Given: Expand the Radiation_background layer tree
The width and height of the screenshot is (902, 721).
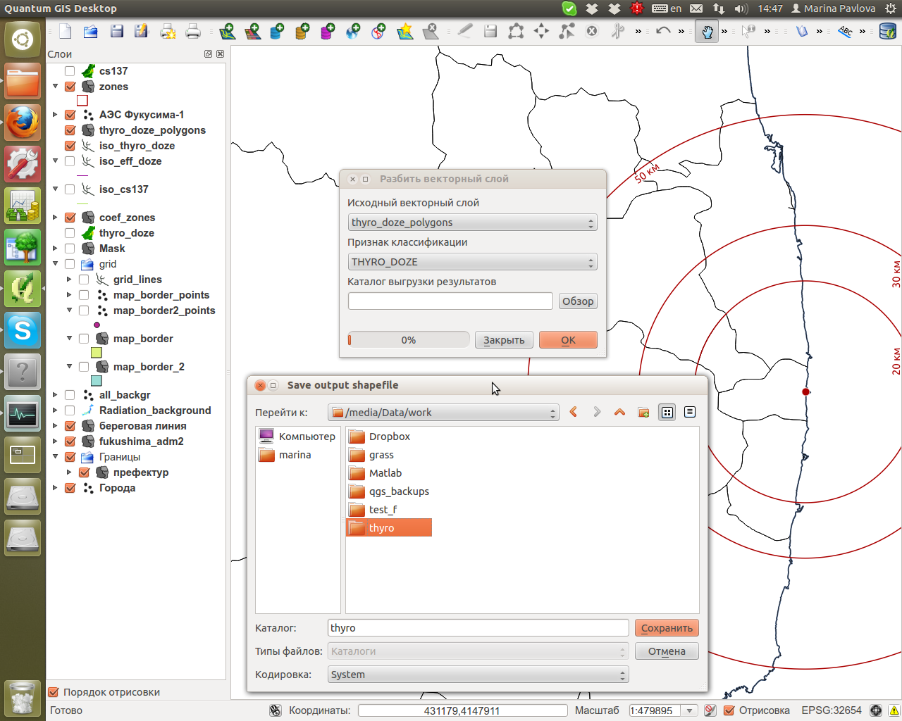Looking at the screenshot, I should coord(55,410).
